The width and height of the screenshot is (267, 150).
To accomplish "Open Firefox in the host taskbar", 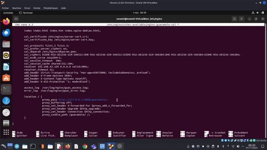I will point(68,146).
